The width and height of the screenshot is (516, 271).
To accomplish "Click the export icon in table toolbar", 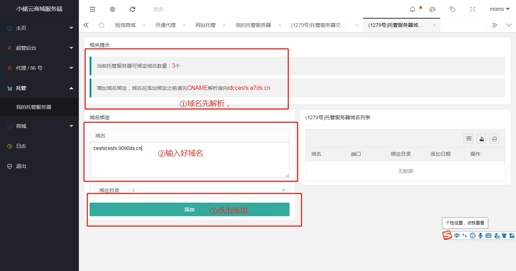I will [482, 139].
